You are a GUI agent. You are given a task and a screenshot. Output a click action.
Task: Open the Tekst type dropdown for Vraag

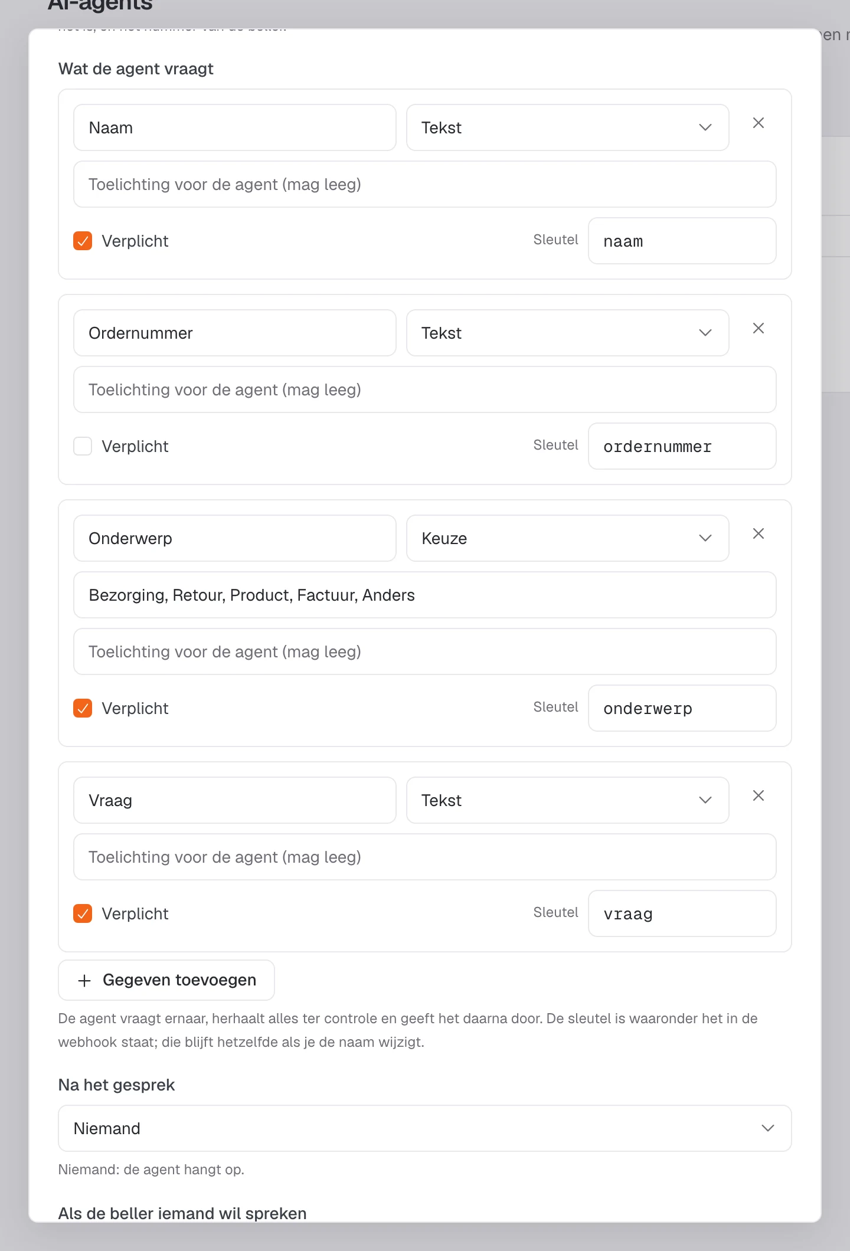(x=567, y=800)
